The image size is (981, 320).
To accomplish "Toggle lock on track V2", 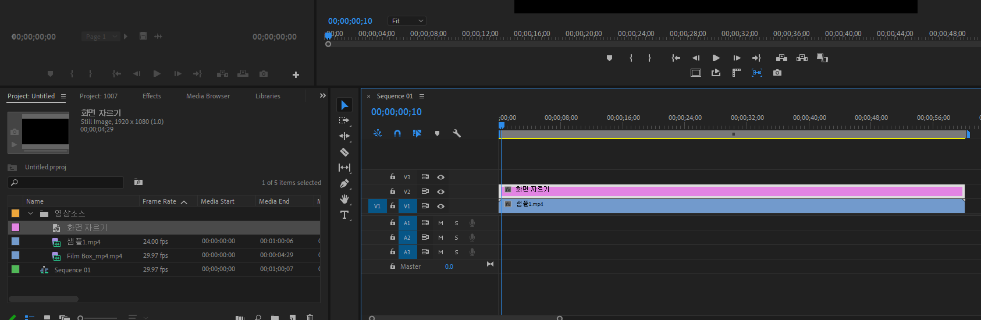I will click(393, 191).
